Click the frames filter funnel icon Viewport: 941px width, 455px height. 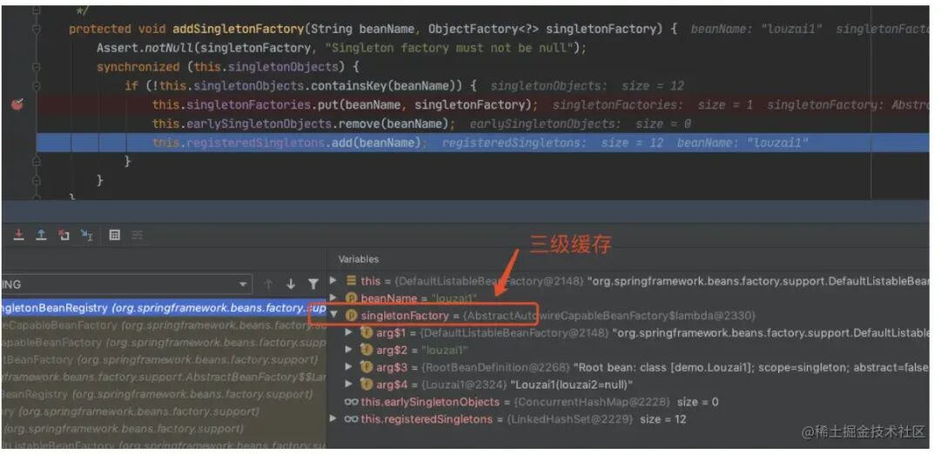point(314,284)
